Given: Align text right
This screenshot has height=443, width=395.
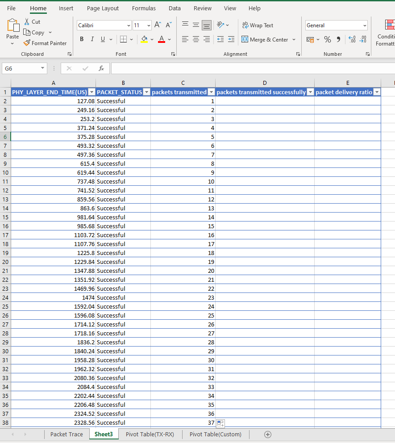Looking at the screenshot, I should click(x=207, y=39).
